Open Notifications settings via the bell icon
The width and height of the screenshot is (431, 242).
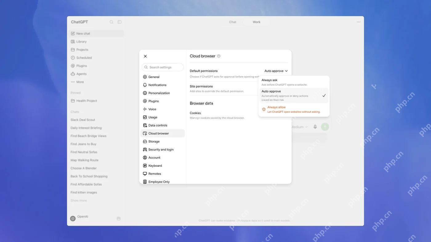pyautogui.click(x=145, y=85)
